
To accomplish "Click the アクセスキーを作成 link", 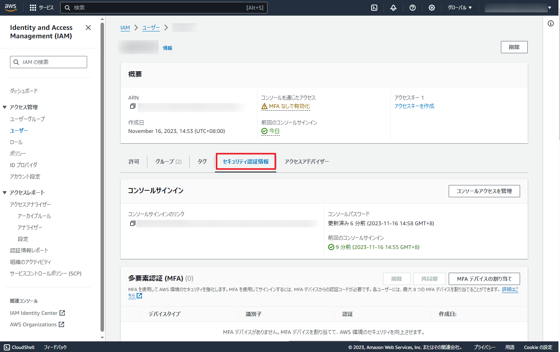I will pyautogui.click(x=415, y=106).
